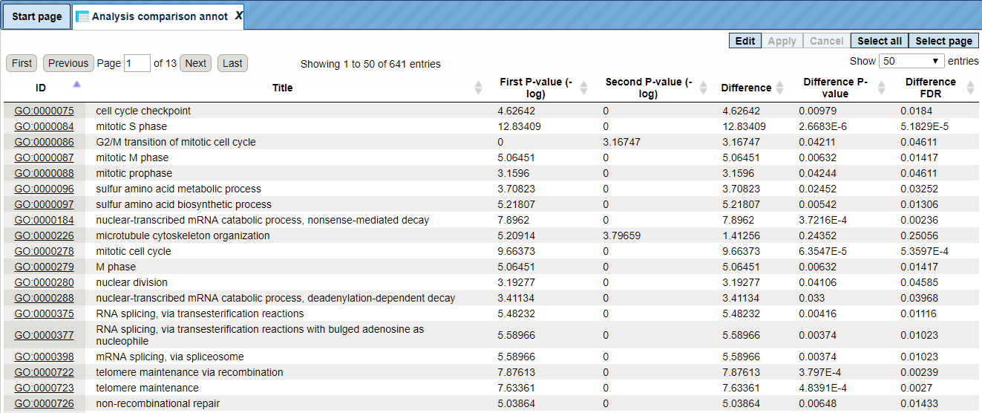Focus the Page number input field
The image size is (982, 413).
(137, 63)
